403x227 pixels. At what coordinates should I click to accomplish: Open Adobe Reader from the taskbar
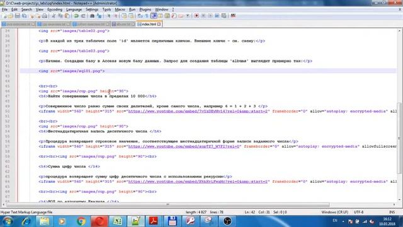(x=154, y=221)
